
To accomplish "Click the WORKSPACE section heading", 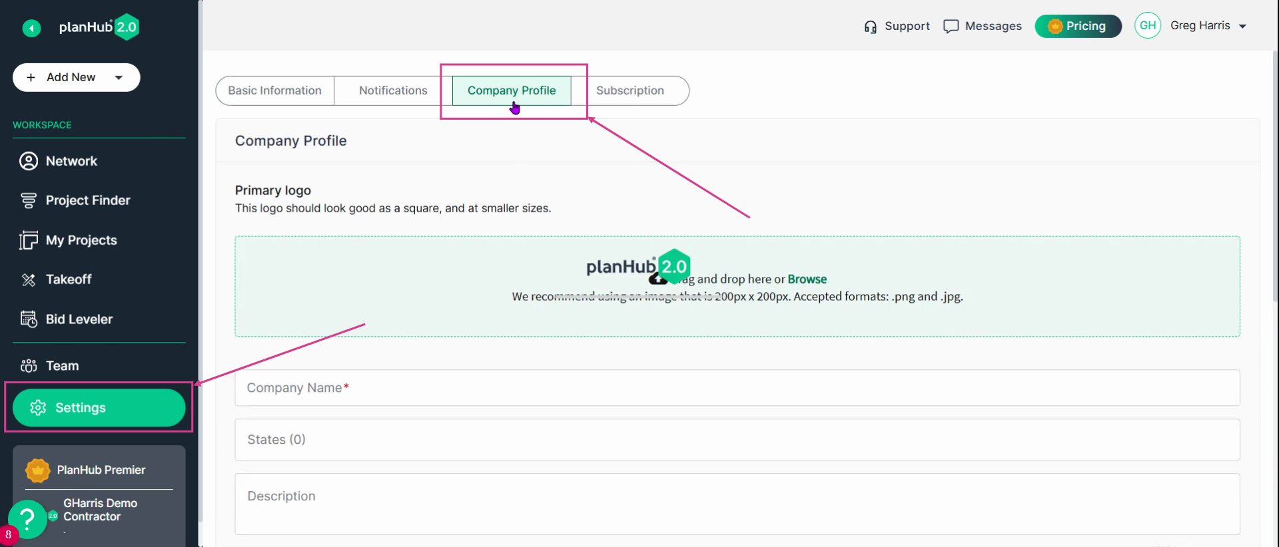I will pyautogui.click(x=42, y=125).
